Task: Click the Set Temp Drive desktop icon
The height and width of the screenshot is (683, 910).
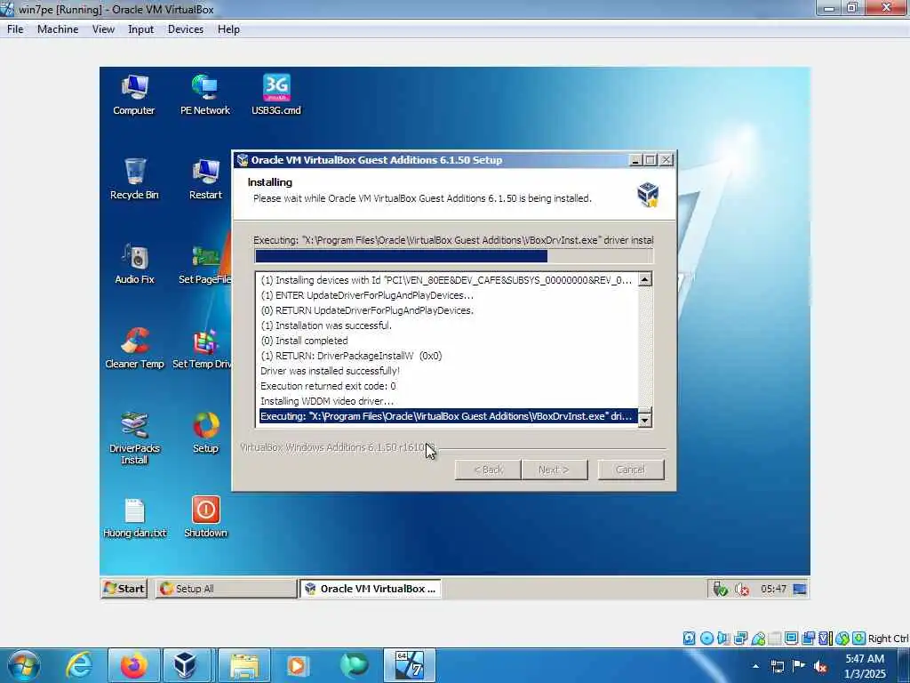Action: click(x=202, y=348)
